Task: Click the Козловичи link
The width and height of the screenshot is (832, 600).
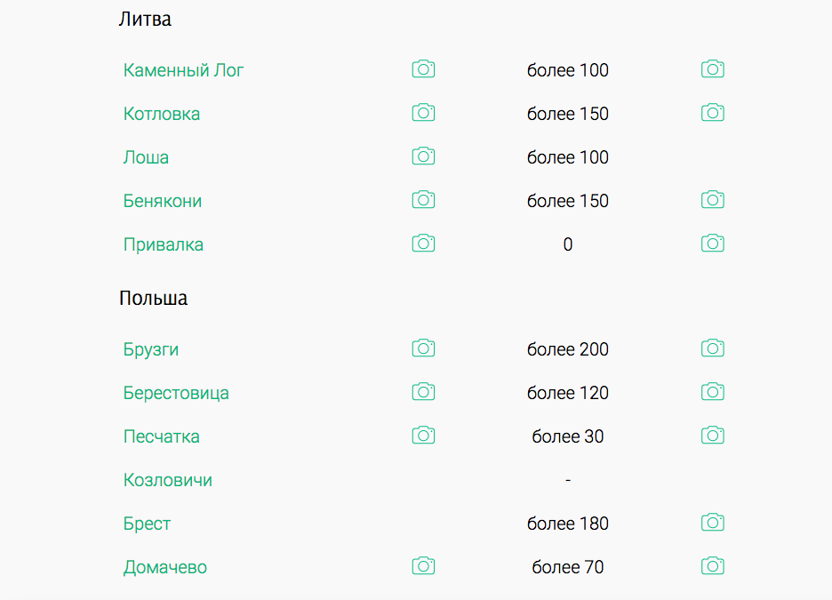Action: [168, 480]
